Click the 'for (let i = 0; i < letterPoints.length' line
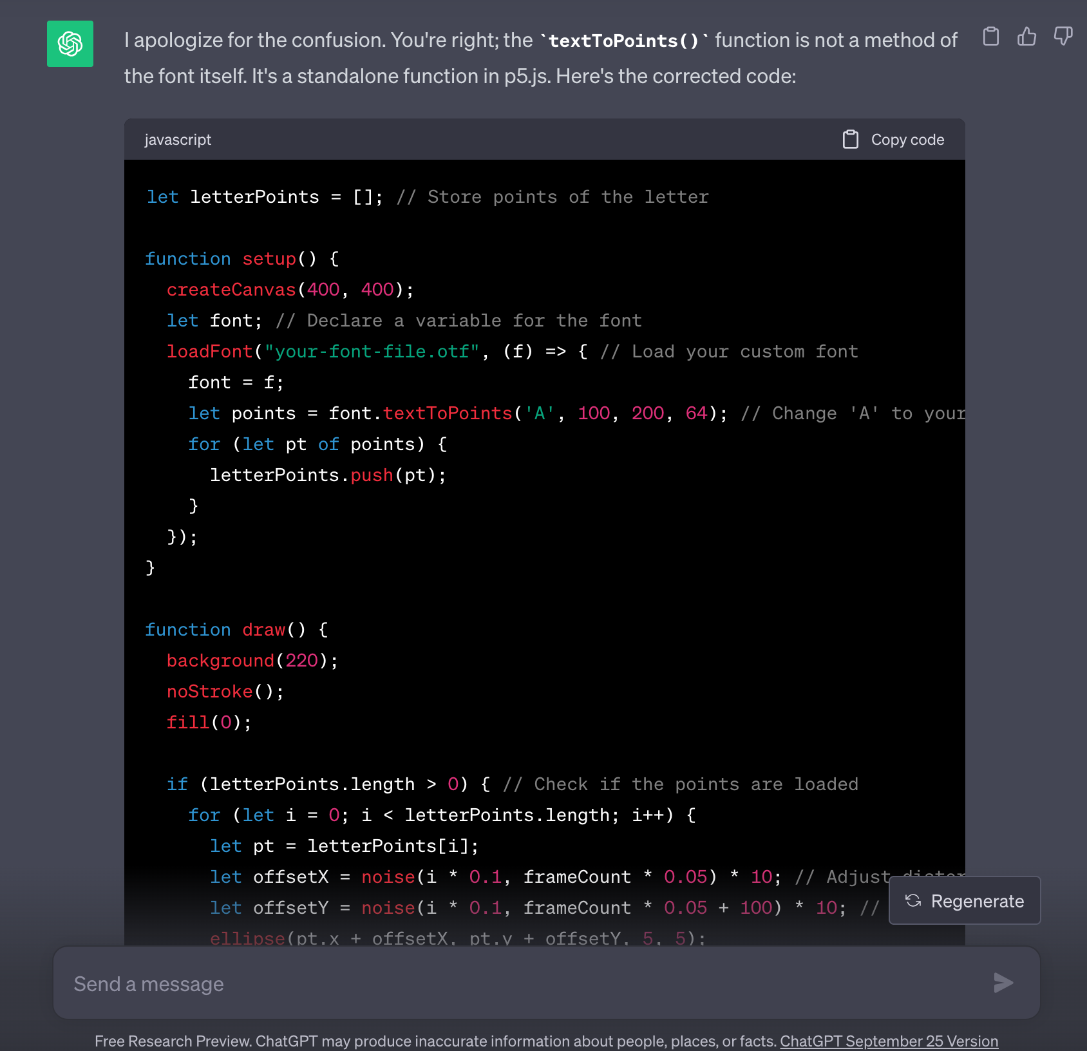Image resolution: width=1087 pixels, height=1051 pixels. pos(442,815)
